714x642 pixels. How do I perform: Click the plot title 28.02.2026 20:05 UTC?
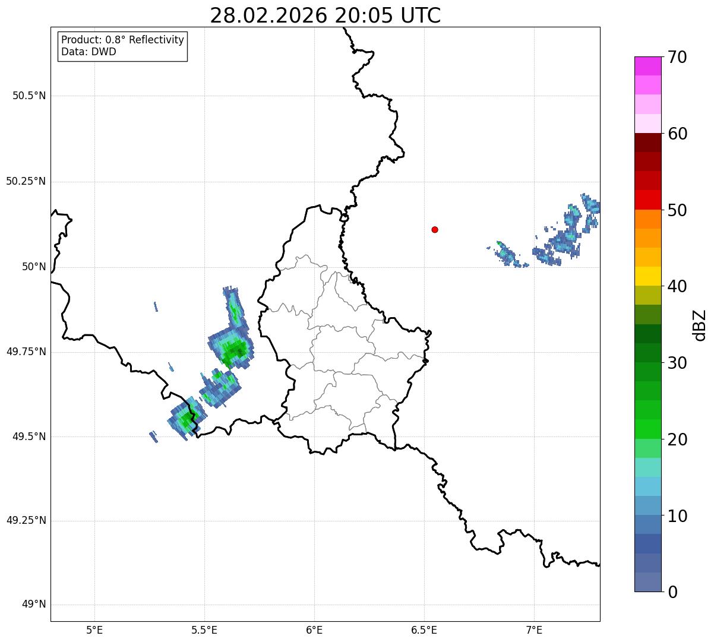click(326, 15)
